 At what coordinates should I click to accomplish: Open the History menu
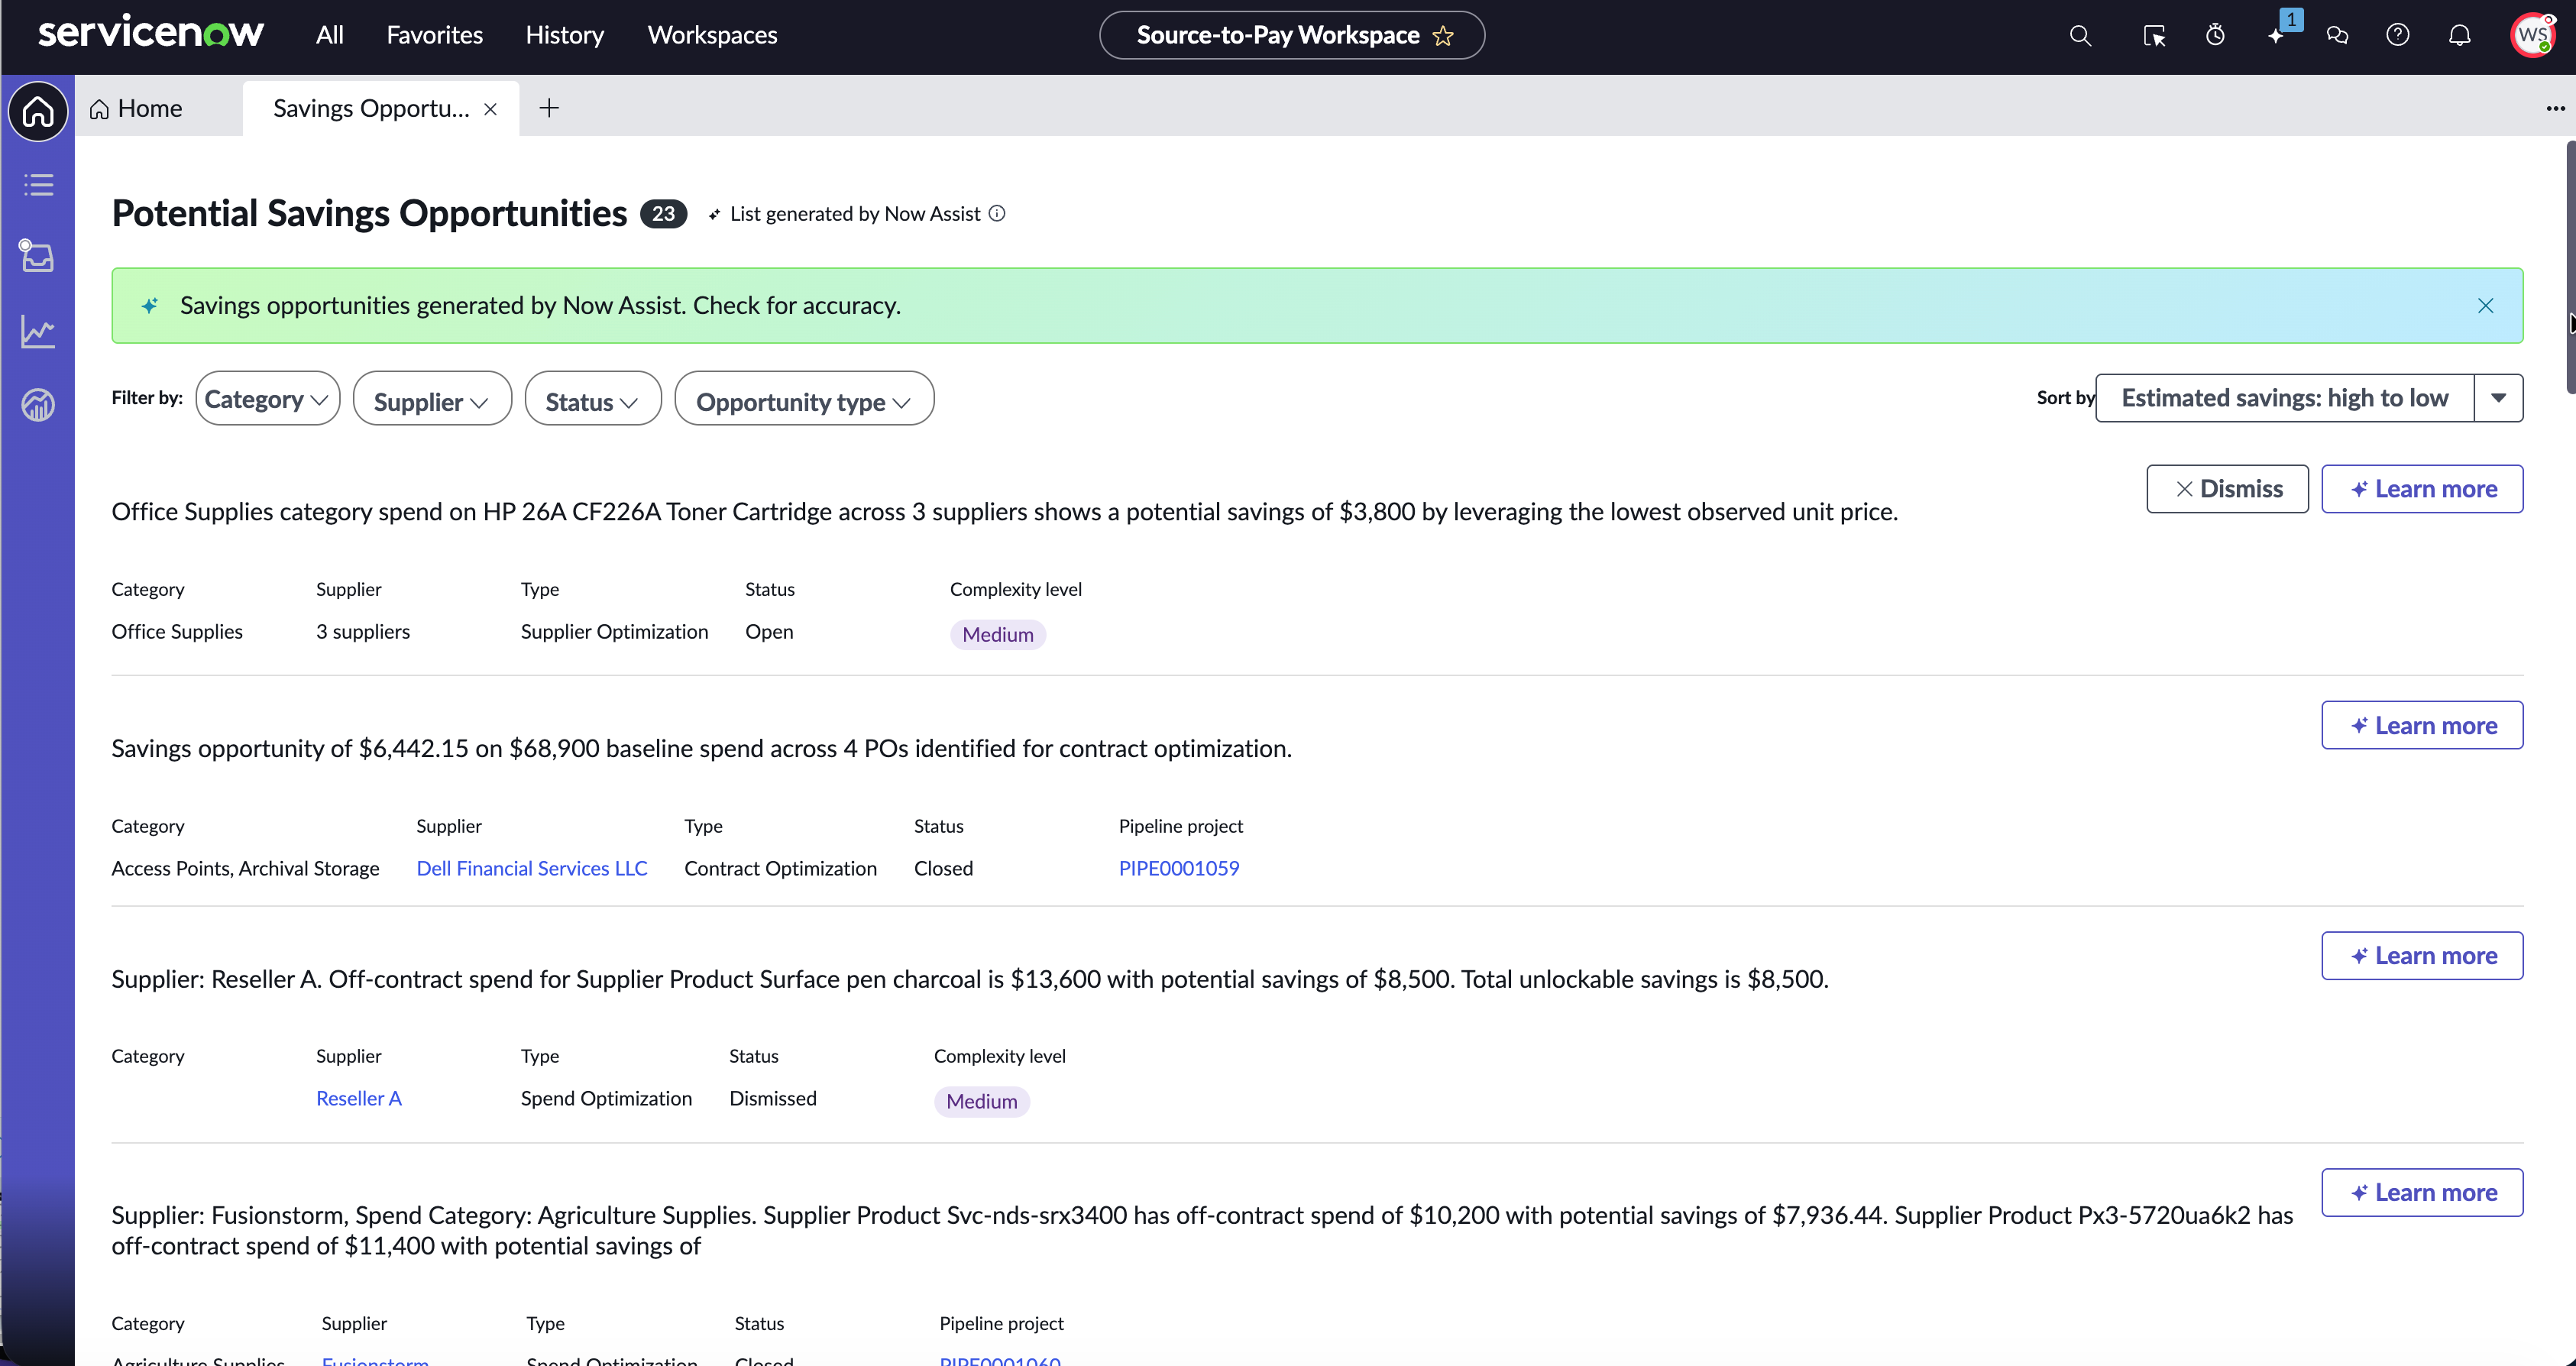(565, 35)
